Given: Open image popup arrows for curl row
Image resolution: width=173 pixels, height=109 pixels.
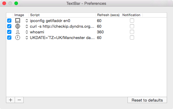Looking at the screenshot, I should tap(27, 26).
